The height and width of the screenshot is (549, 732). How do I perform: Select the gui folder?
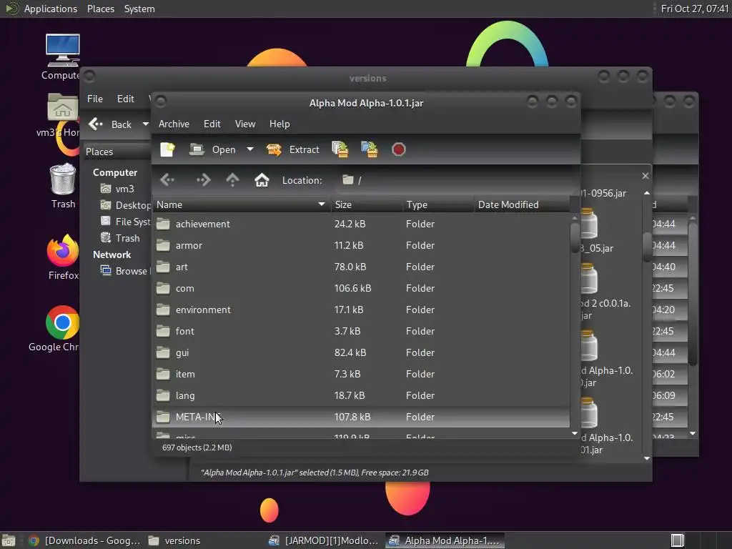pyautogui.click(x=361, y=353)
